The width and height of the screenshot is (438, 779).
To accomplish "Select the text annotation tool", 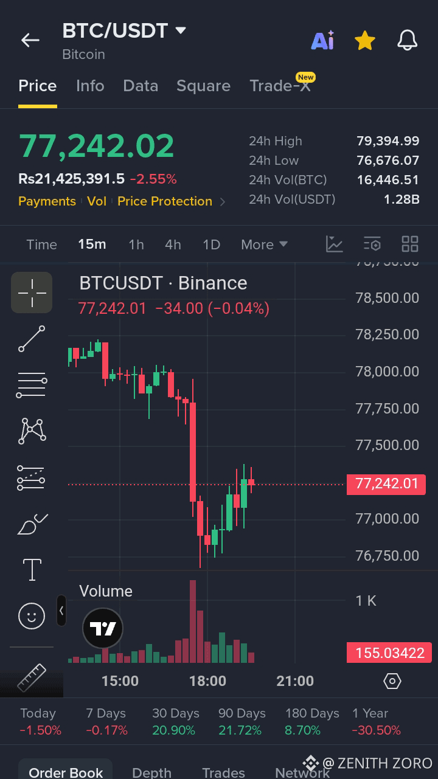I will click(32, 570).
